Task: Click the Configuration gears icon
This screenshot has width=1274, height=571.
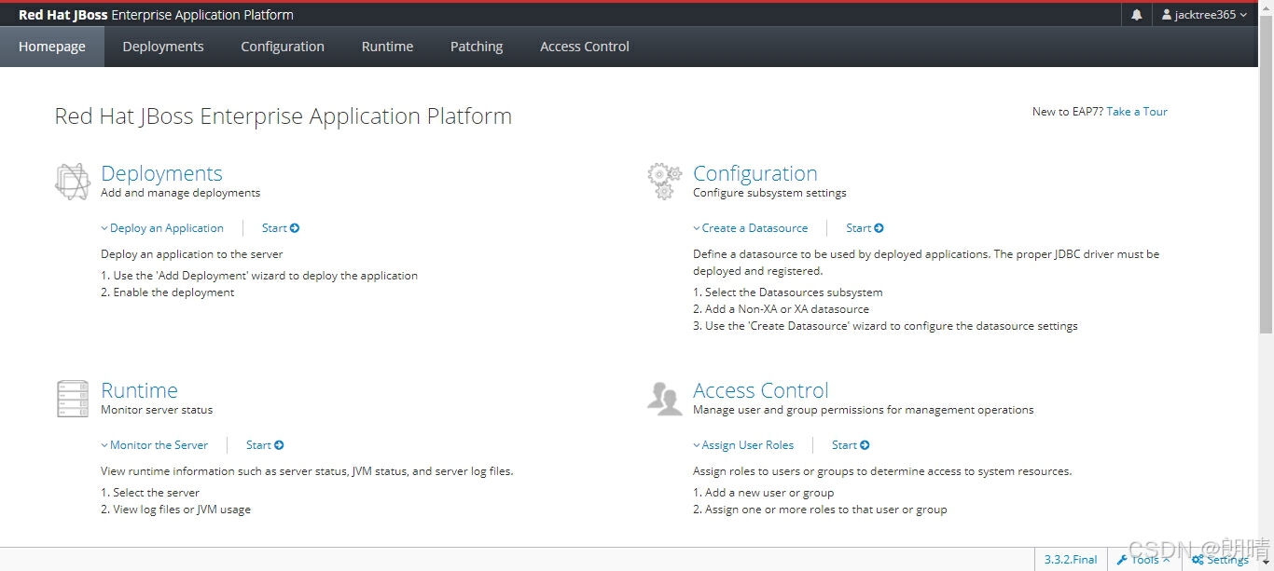Action: (x=665, y=182)
